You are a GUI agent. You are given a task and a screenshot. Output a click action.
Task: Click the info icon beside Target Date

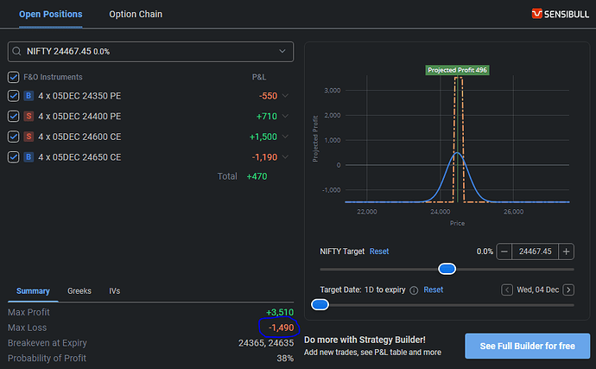coord(414,290)
